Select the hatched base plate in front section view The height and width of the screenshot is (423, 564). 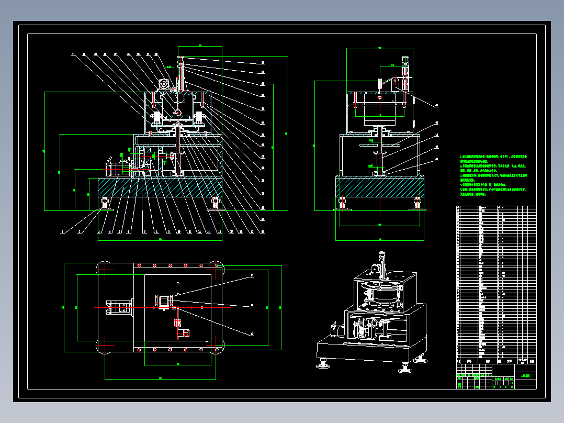(x=160, y=187)
